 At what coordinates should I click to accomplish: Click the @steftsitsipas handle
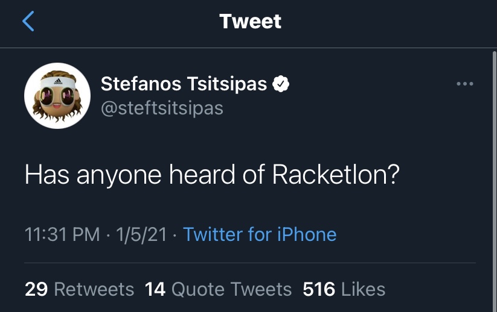click(x=162, y=108)
